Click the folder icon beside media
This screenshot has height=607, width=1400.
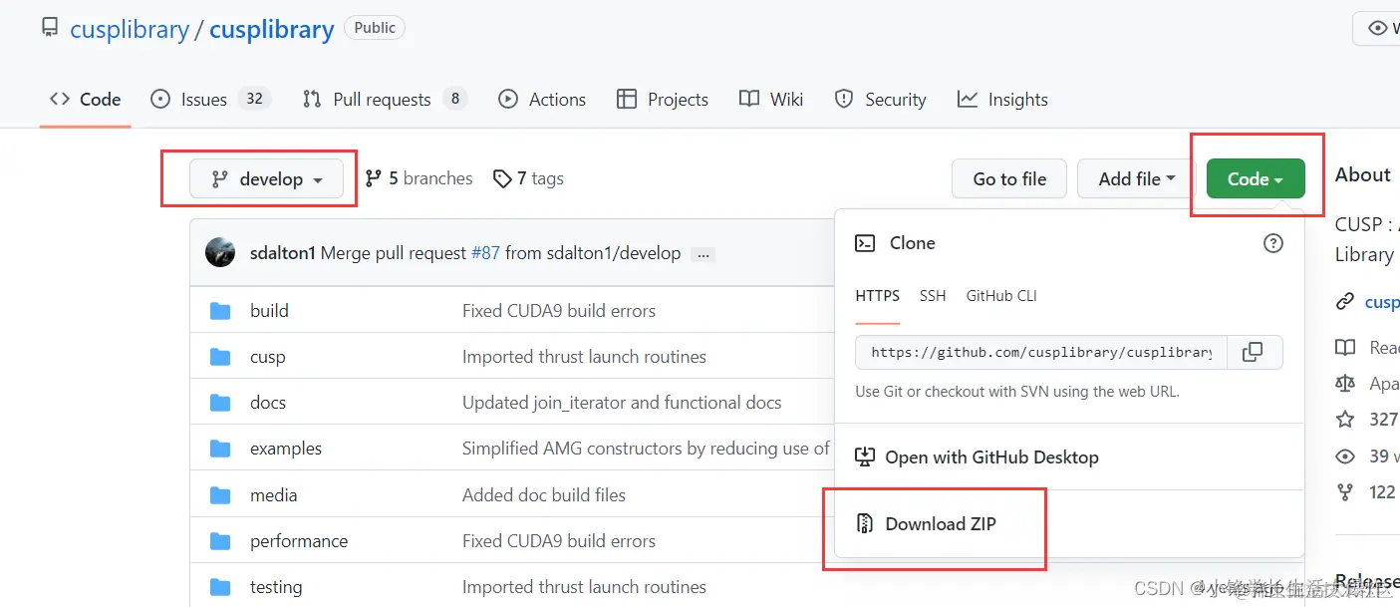tap(220, 495)
